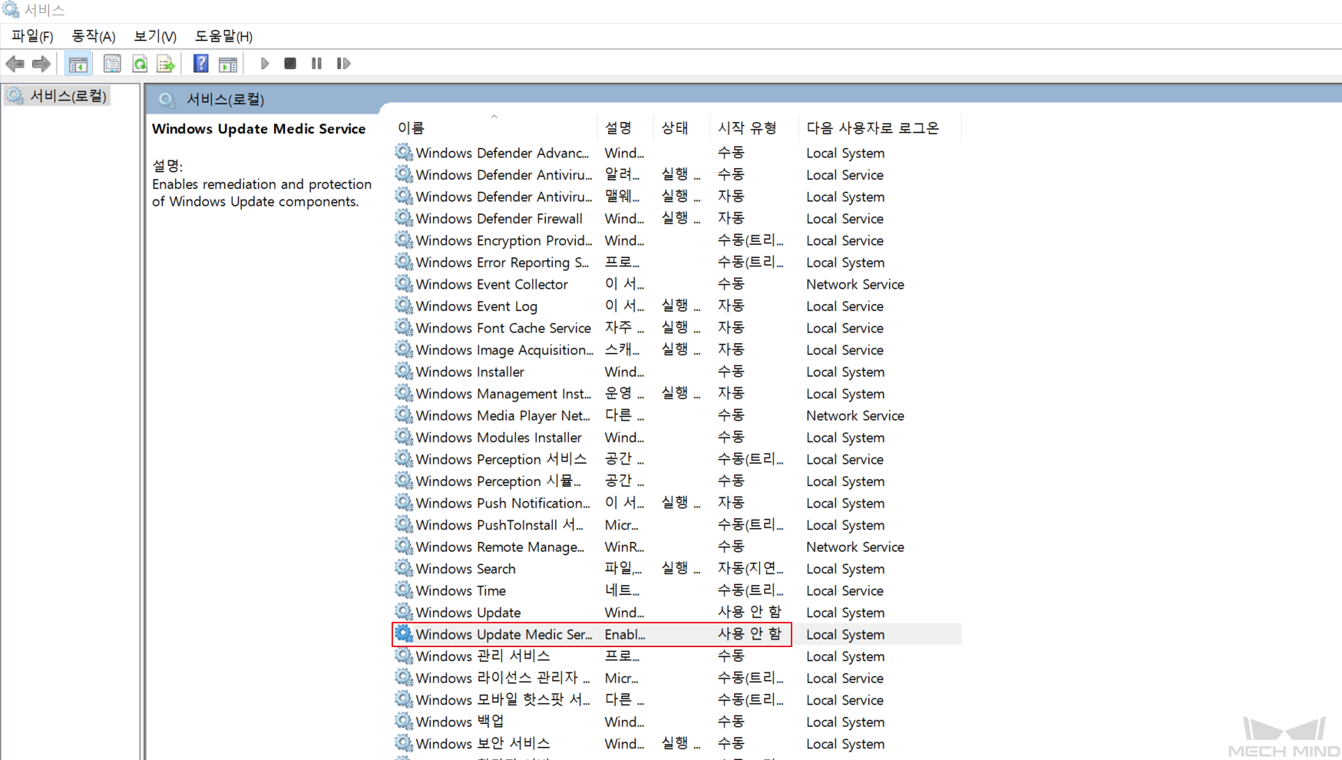1342x760 pixels.
Task: Select Windows Media Player Net... service
Action: [x=676, y=415]
